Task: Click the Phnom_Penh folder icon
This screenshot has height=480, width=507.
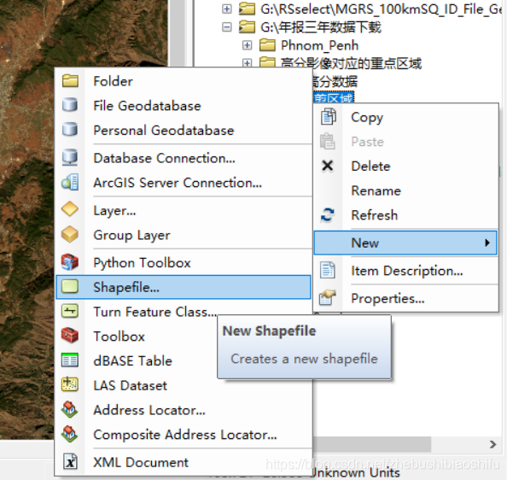Action: (x=267, y=45)
